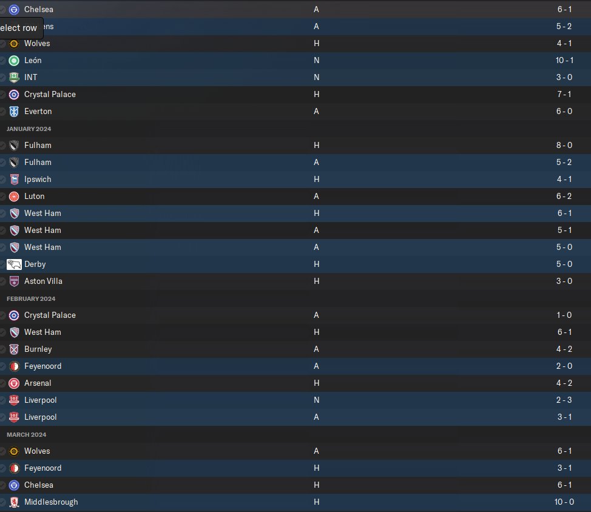The height and width of the screenshot is (512, 591).
Task: Click the León club badge icon
Action: [x=14, y=60]
